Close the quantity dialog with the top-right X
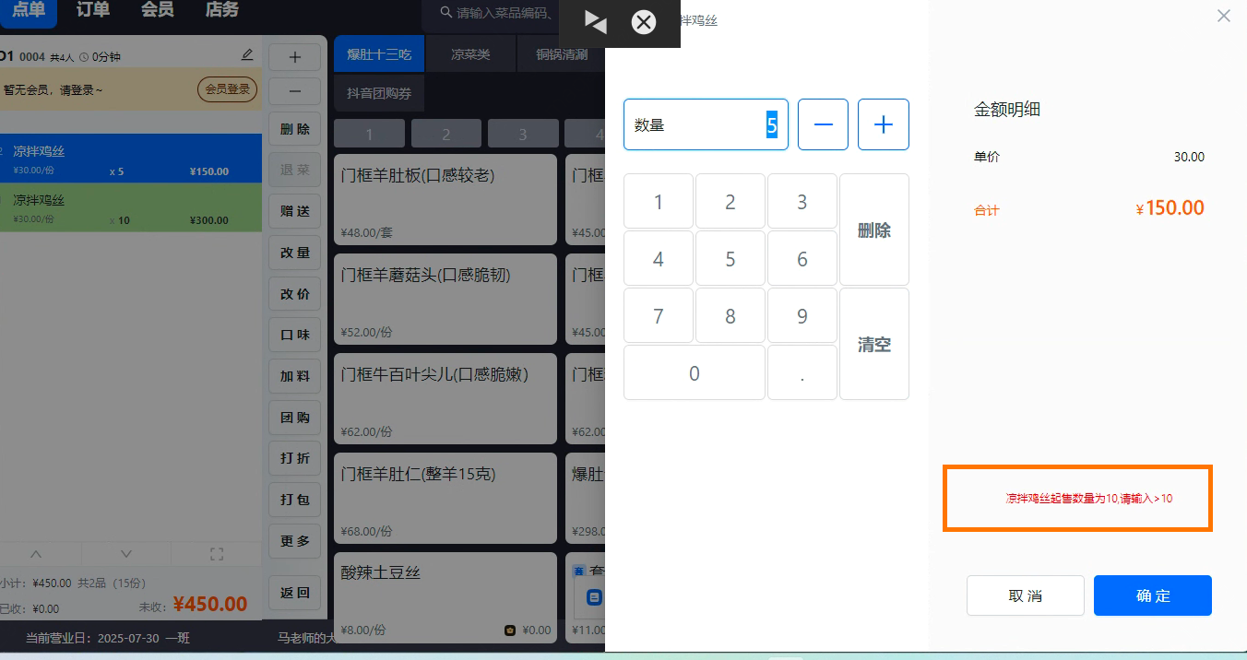 pyautogui.click(x=1224, y=16)
